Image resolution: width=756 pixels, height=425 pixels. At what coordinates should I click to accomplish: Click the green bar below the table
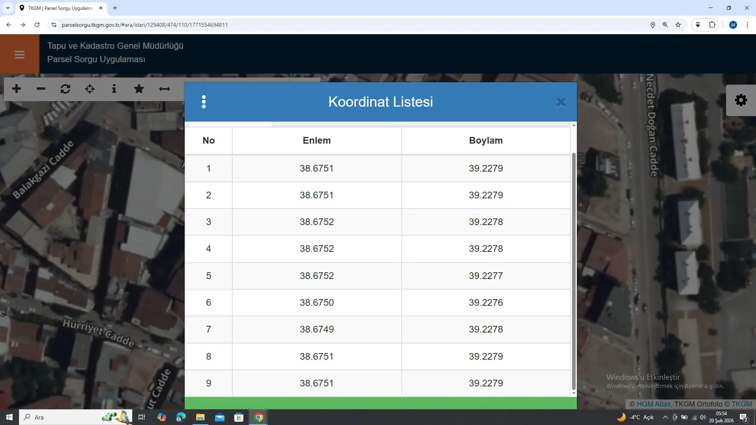pos(380,403)
